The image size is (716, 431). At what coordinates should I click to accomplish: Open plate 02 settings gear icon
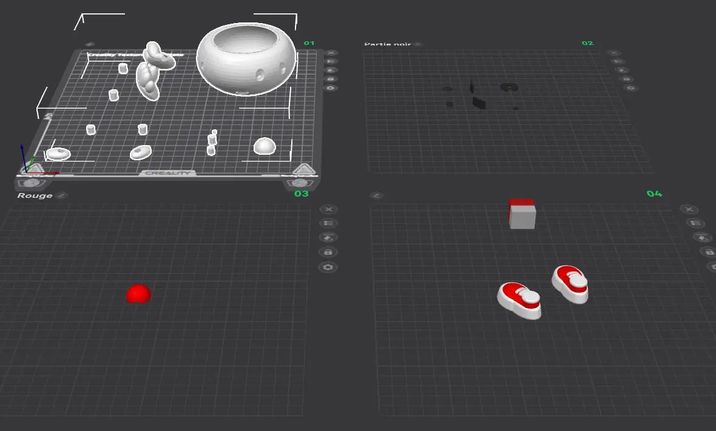(630, 88)
